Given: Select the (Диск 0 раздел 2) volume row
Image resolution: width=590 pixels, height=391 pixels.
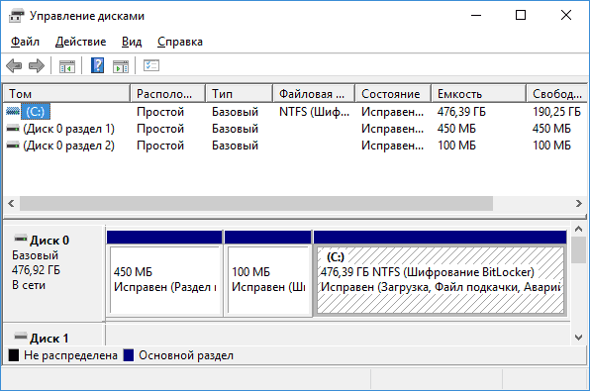Looking at the screenshot, I should pyautogui.click(x=295, y=146).
